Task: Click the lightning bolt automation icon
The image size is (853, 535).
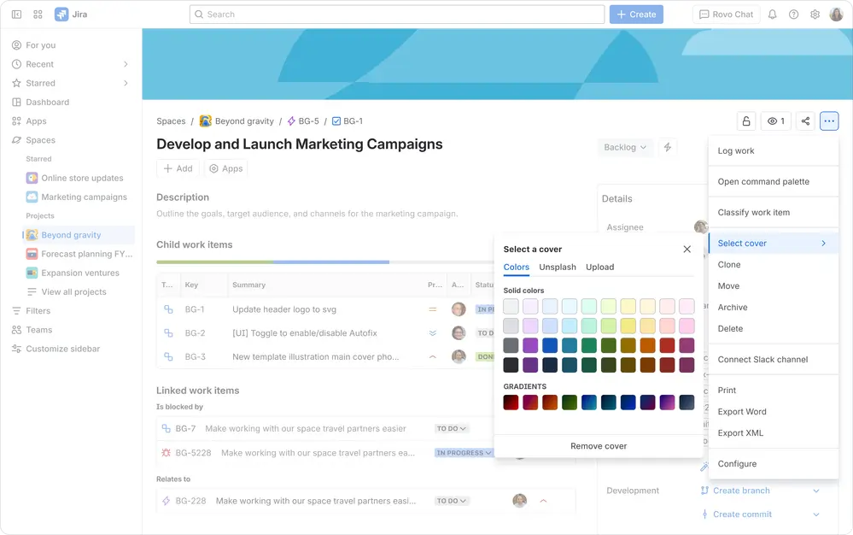Action: pos(668,147)
